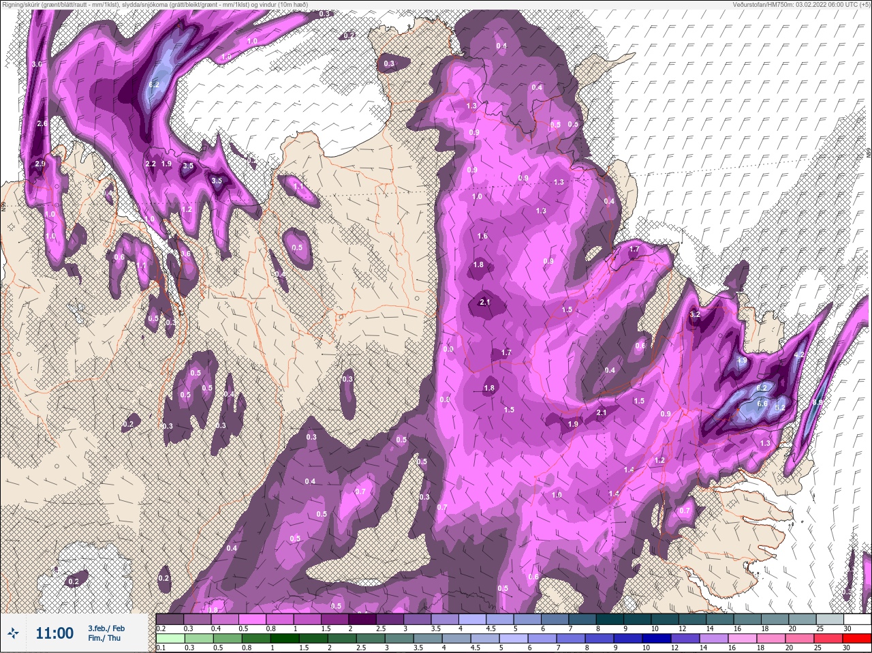Select the 30 red swatch in lower legend
Screen dimensions: 872x653
click(856, 639)
